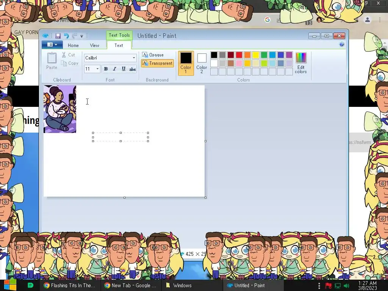The height and width of the screenshot is (291, 388).
Task: Click the Paste clipboard button
Action: 52,61
